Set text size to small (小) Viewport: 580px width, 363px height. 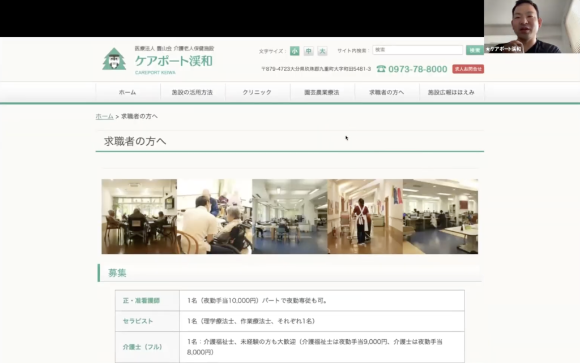[295, 51]
